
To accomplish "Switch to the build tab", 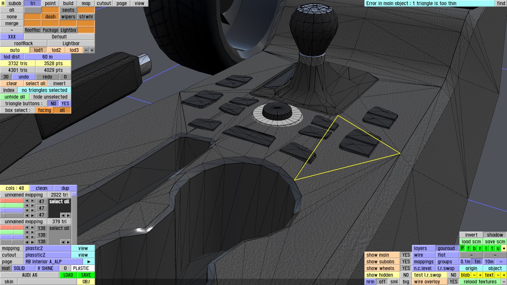I will pos(68,3).
